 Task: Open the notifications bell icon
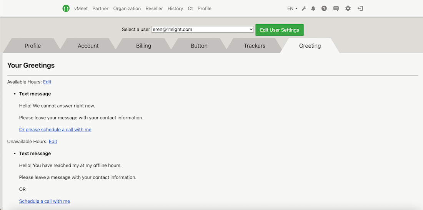tap(313, 8)
